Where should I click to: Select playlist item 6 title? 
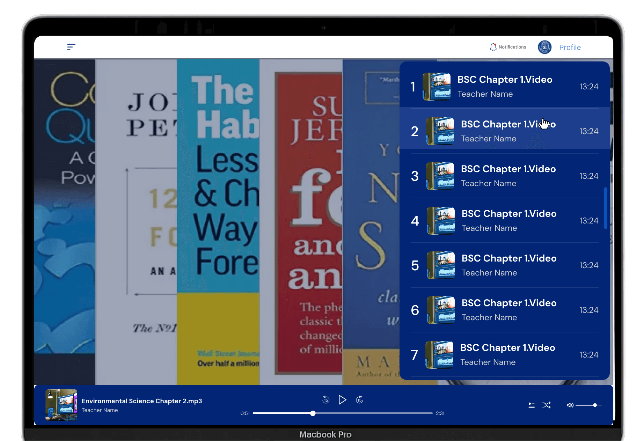509,303
